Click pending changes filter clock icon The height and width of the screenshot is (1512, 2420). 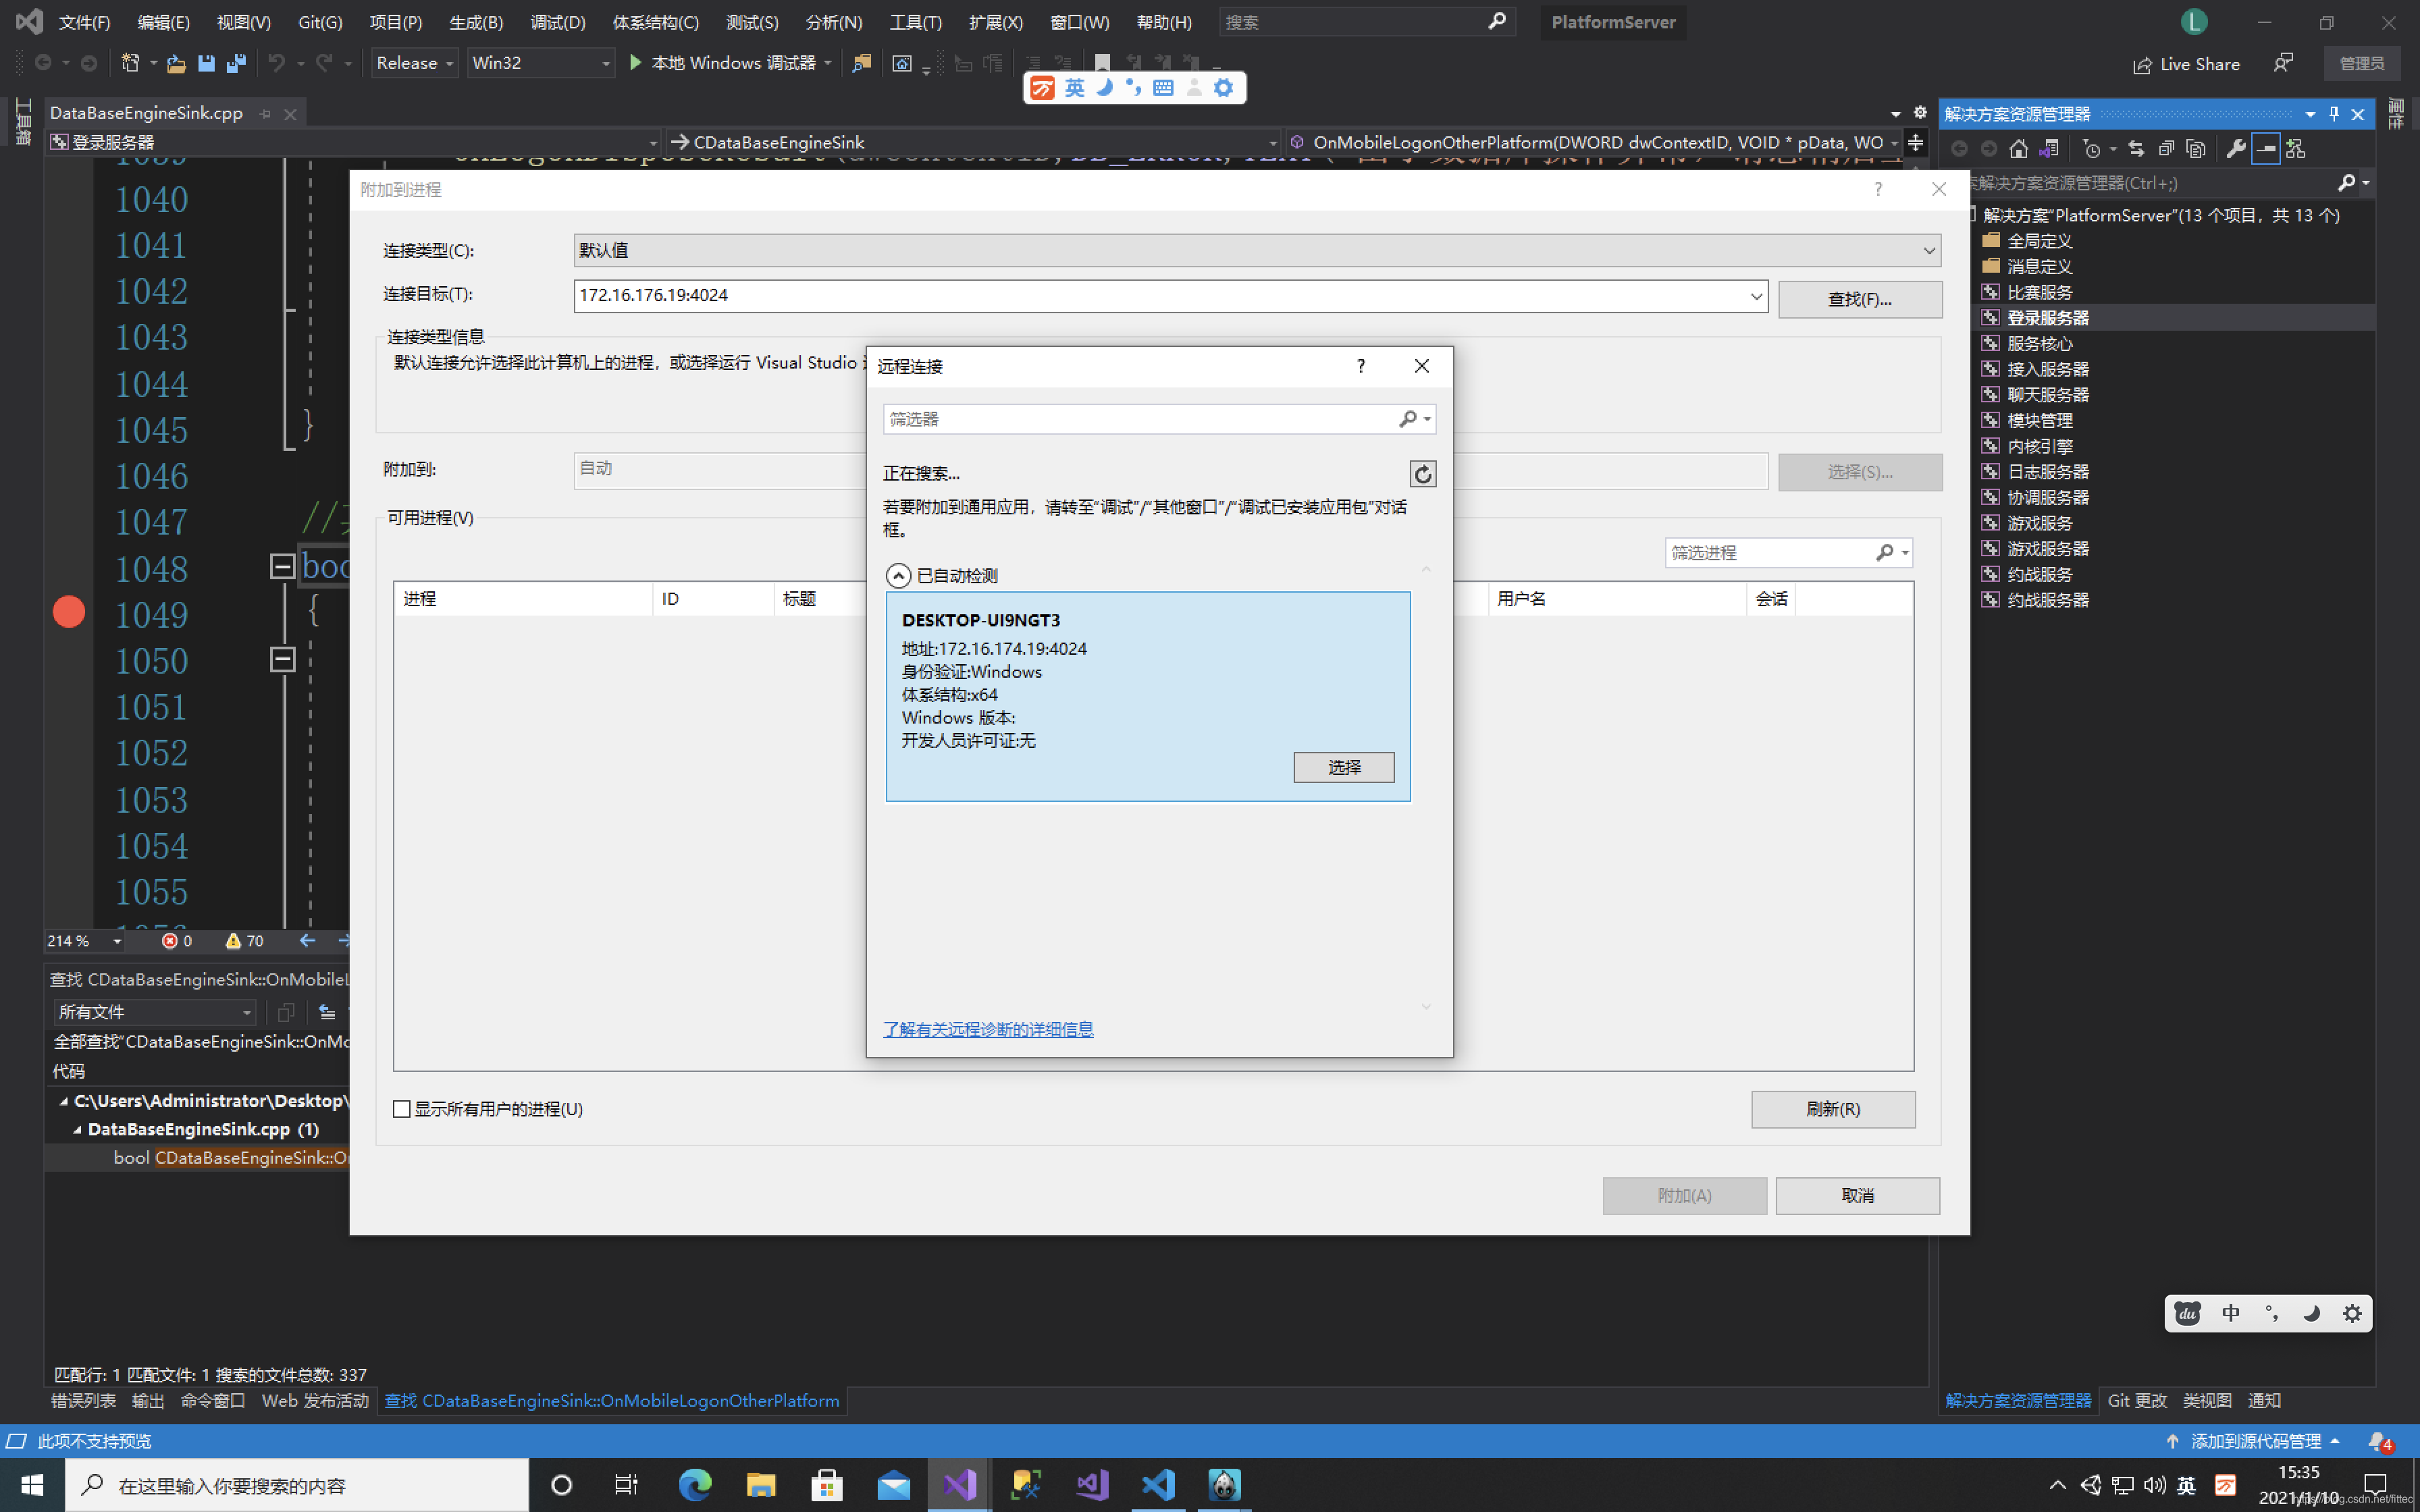(x=2091, y=149)
